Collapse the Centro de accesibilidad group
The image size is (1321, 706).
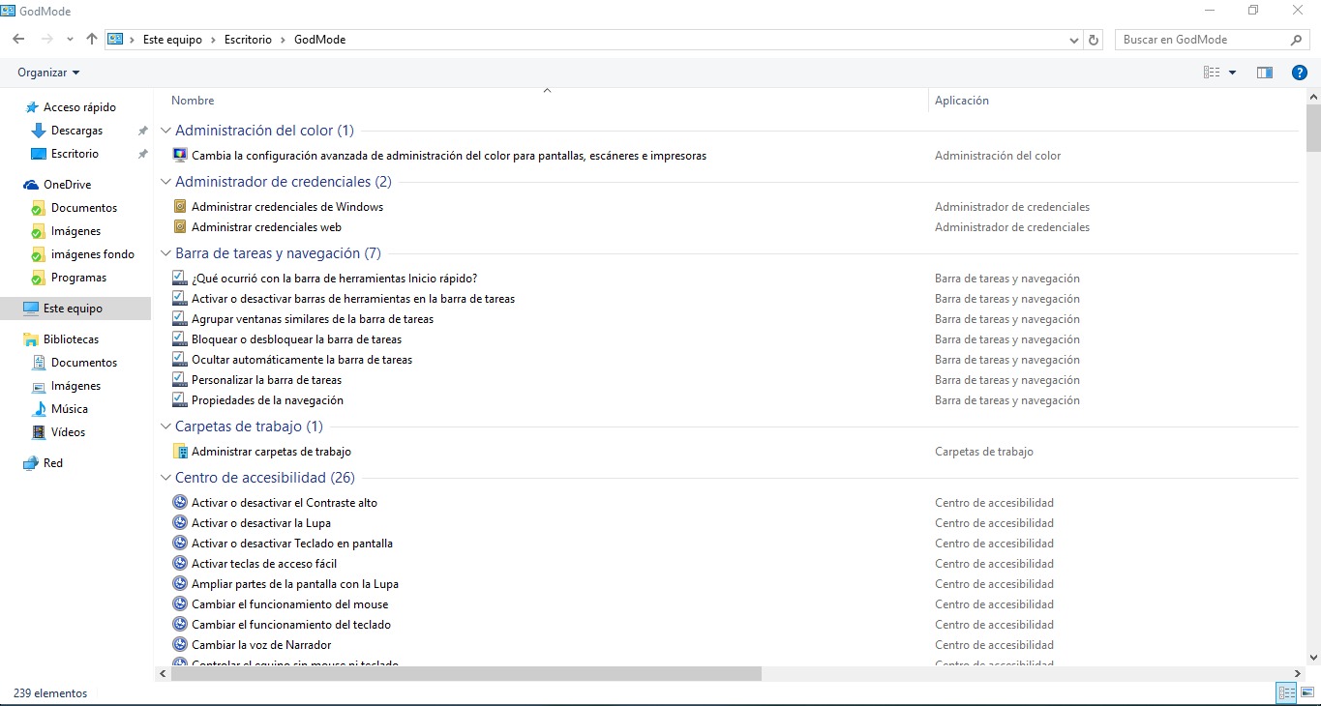tap(165, 478)
